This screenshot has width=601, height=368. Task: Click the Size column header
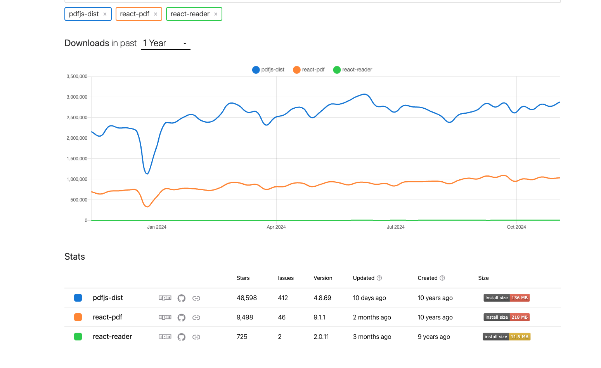[483, 278]
